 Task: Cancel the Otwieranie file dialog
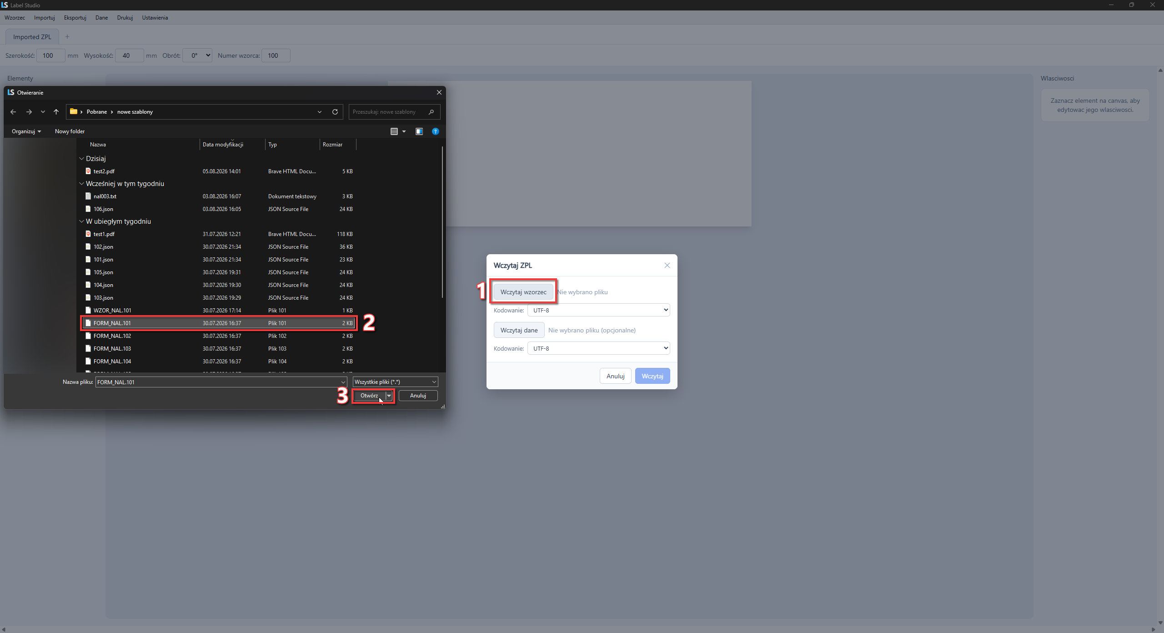point(418,396)
